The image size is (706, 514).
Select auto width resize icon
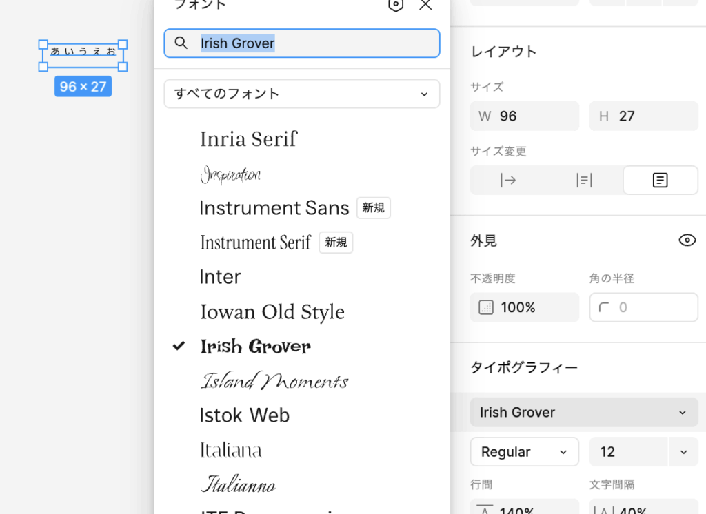[508, 181]
